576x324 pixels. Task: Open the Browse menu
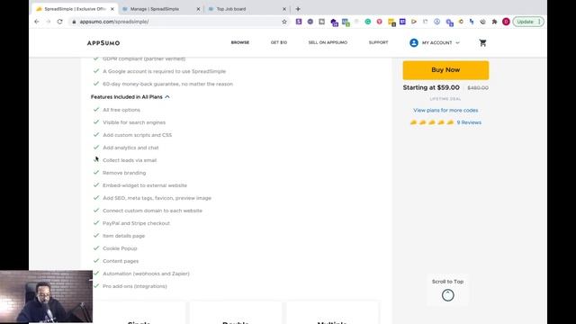tap(240, 42)
